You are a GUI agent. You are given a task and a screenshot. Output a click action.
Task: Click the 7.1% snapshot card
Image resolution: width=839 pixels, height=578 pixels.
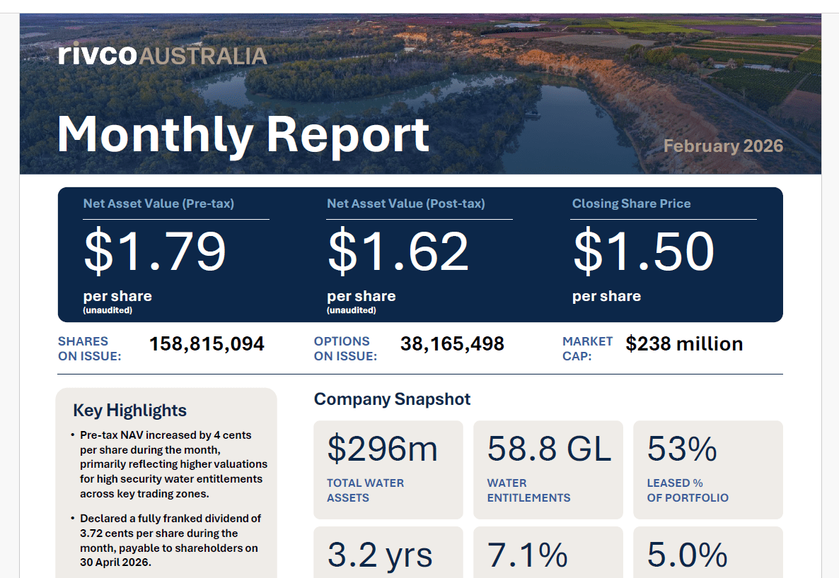pyautogui.click(x=548, y=553)
